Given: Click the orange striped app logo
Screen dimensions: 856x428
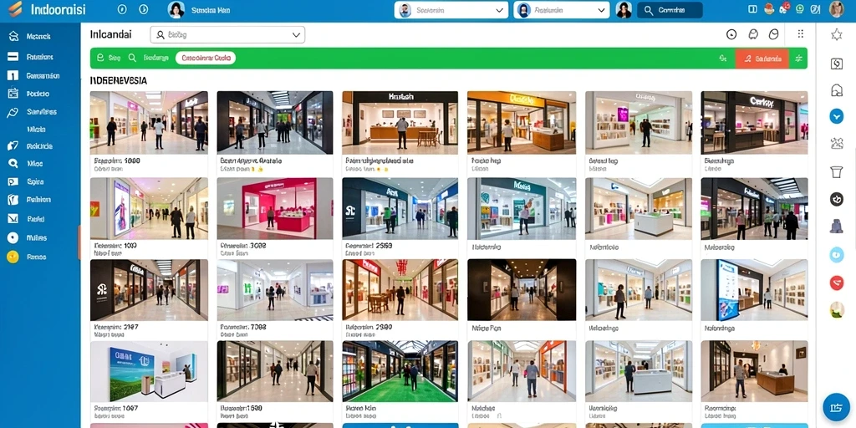Looking at the screenshot, I should click(15, 9).
